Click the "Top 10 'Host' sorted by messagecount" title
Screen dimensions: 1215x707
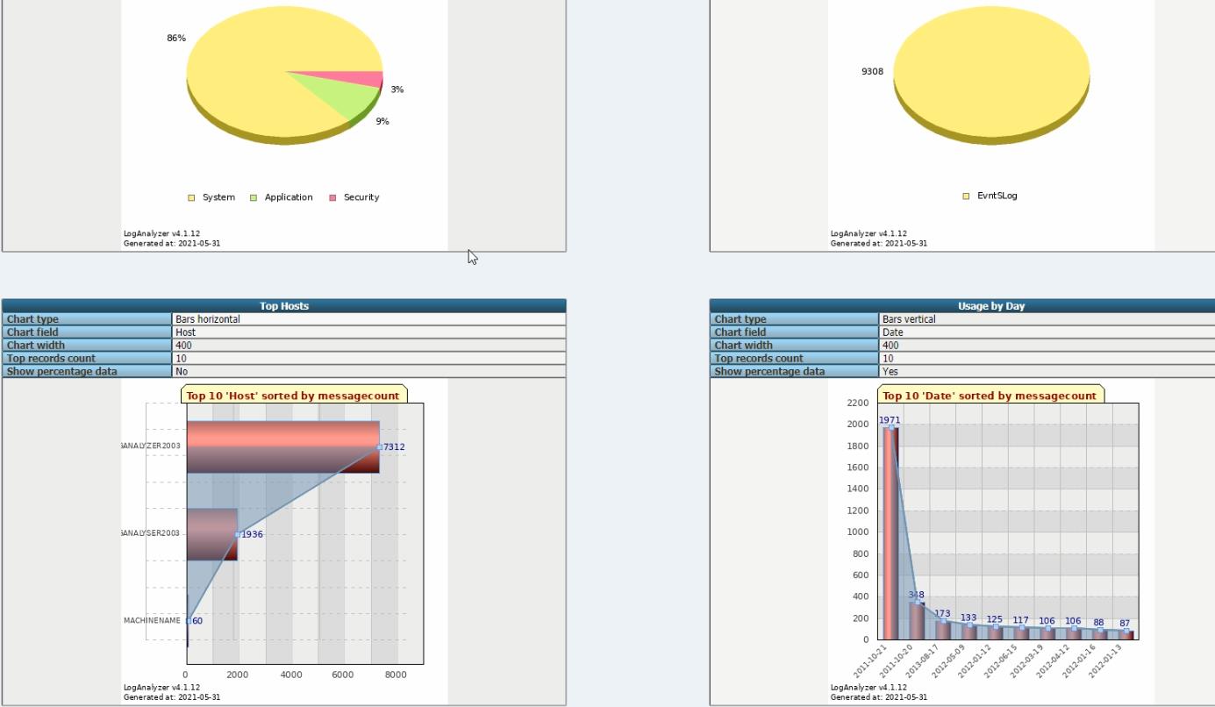point(293,396)
